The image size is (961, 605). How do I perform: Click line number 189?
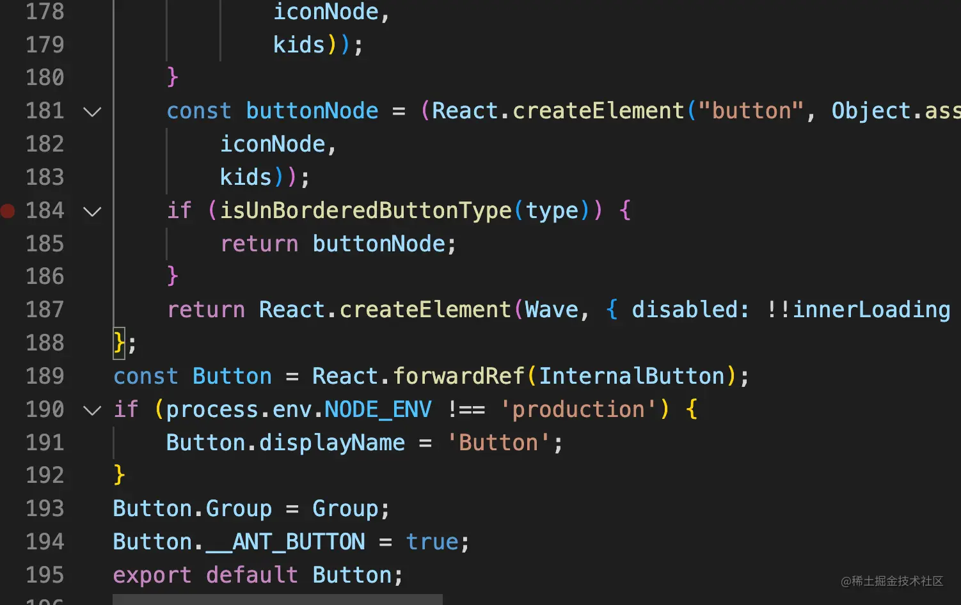(x=45, y=376)
